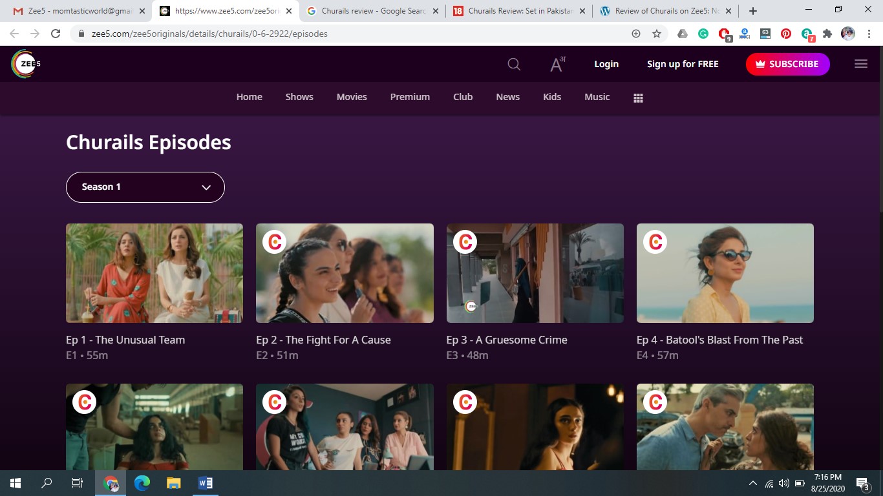Open Ep 4 Batool's Blast thumbnail
Viewport: 883px width, 496px height.
725,273
